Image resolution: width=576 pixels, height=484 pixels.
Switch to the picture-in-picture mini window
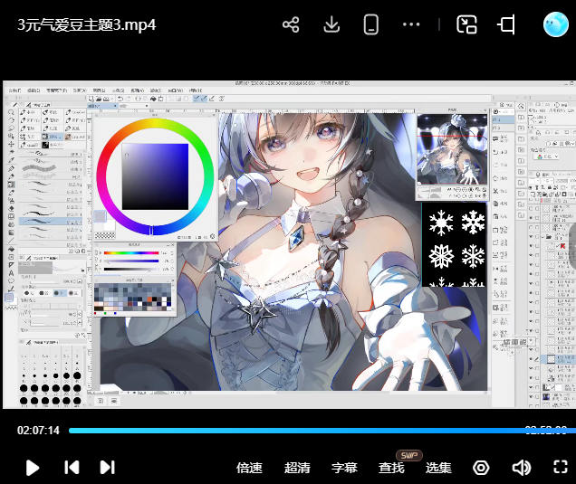[466, 25]
